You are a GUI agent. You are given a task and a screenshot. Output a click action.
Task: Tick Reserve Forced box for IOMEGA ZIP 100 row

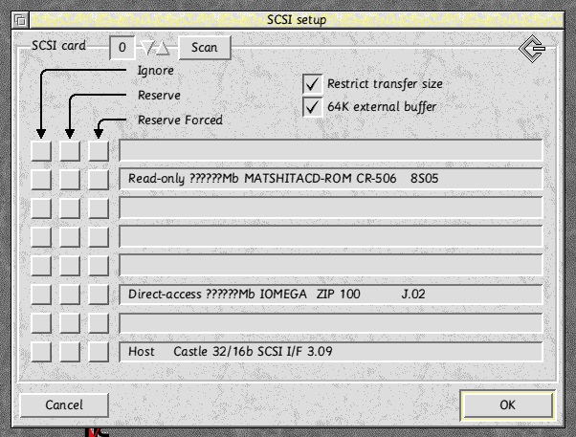coord(99,295)
